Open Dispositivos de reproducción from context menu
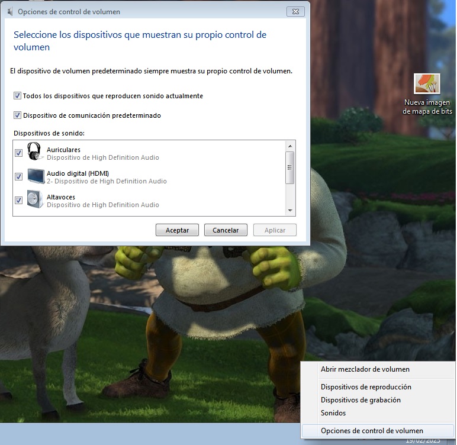Image resolution: width=457 pixels, height=445 pixels. (366, 387)
